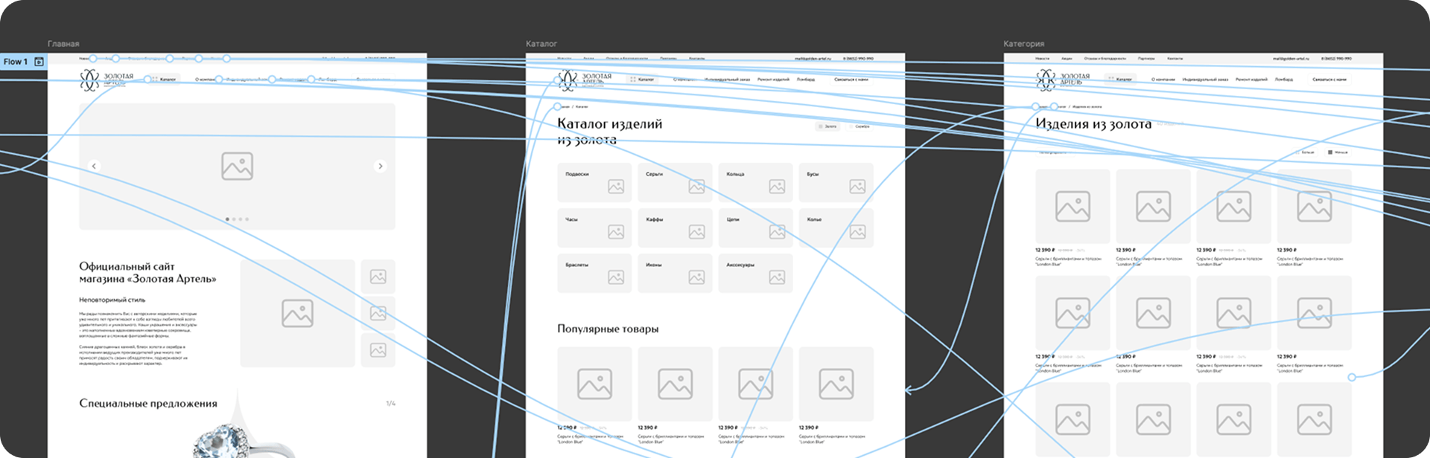Image resolution: width=1430 pixels, height=458 pixels.
Task: Select the Неповторимый стиль subheading
Action: pyautogui.click(x=112, y=300)
